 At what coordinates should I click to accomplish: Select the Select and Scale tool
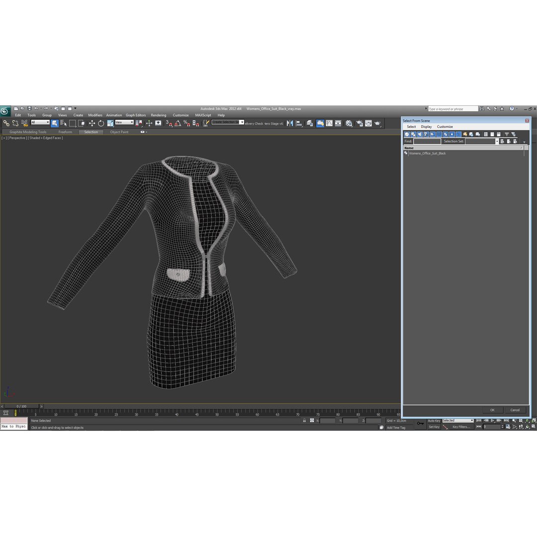tap(110, 123)
